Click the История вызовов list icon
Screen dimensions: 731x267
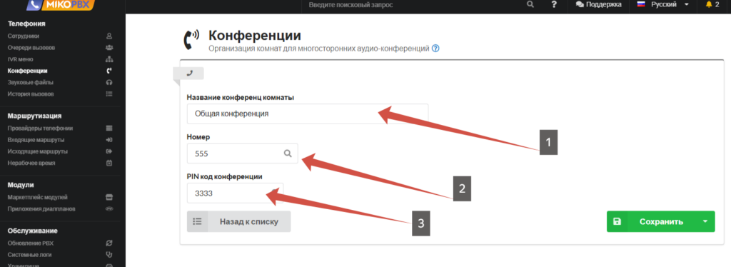click(x=109, y=94)
